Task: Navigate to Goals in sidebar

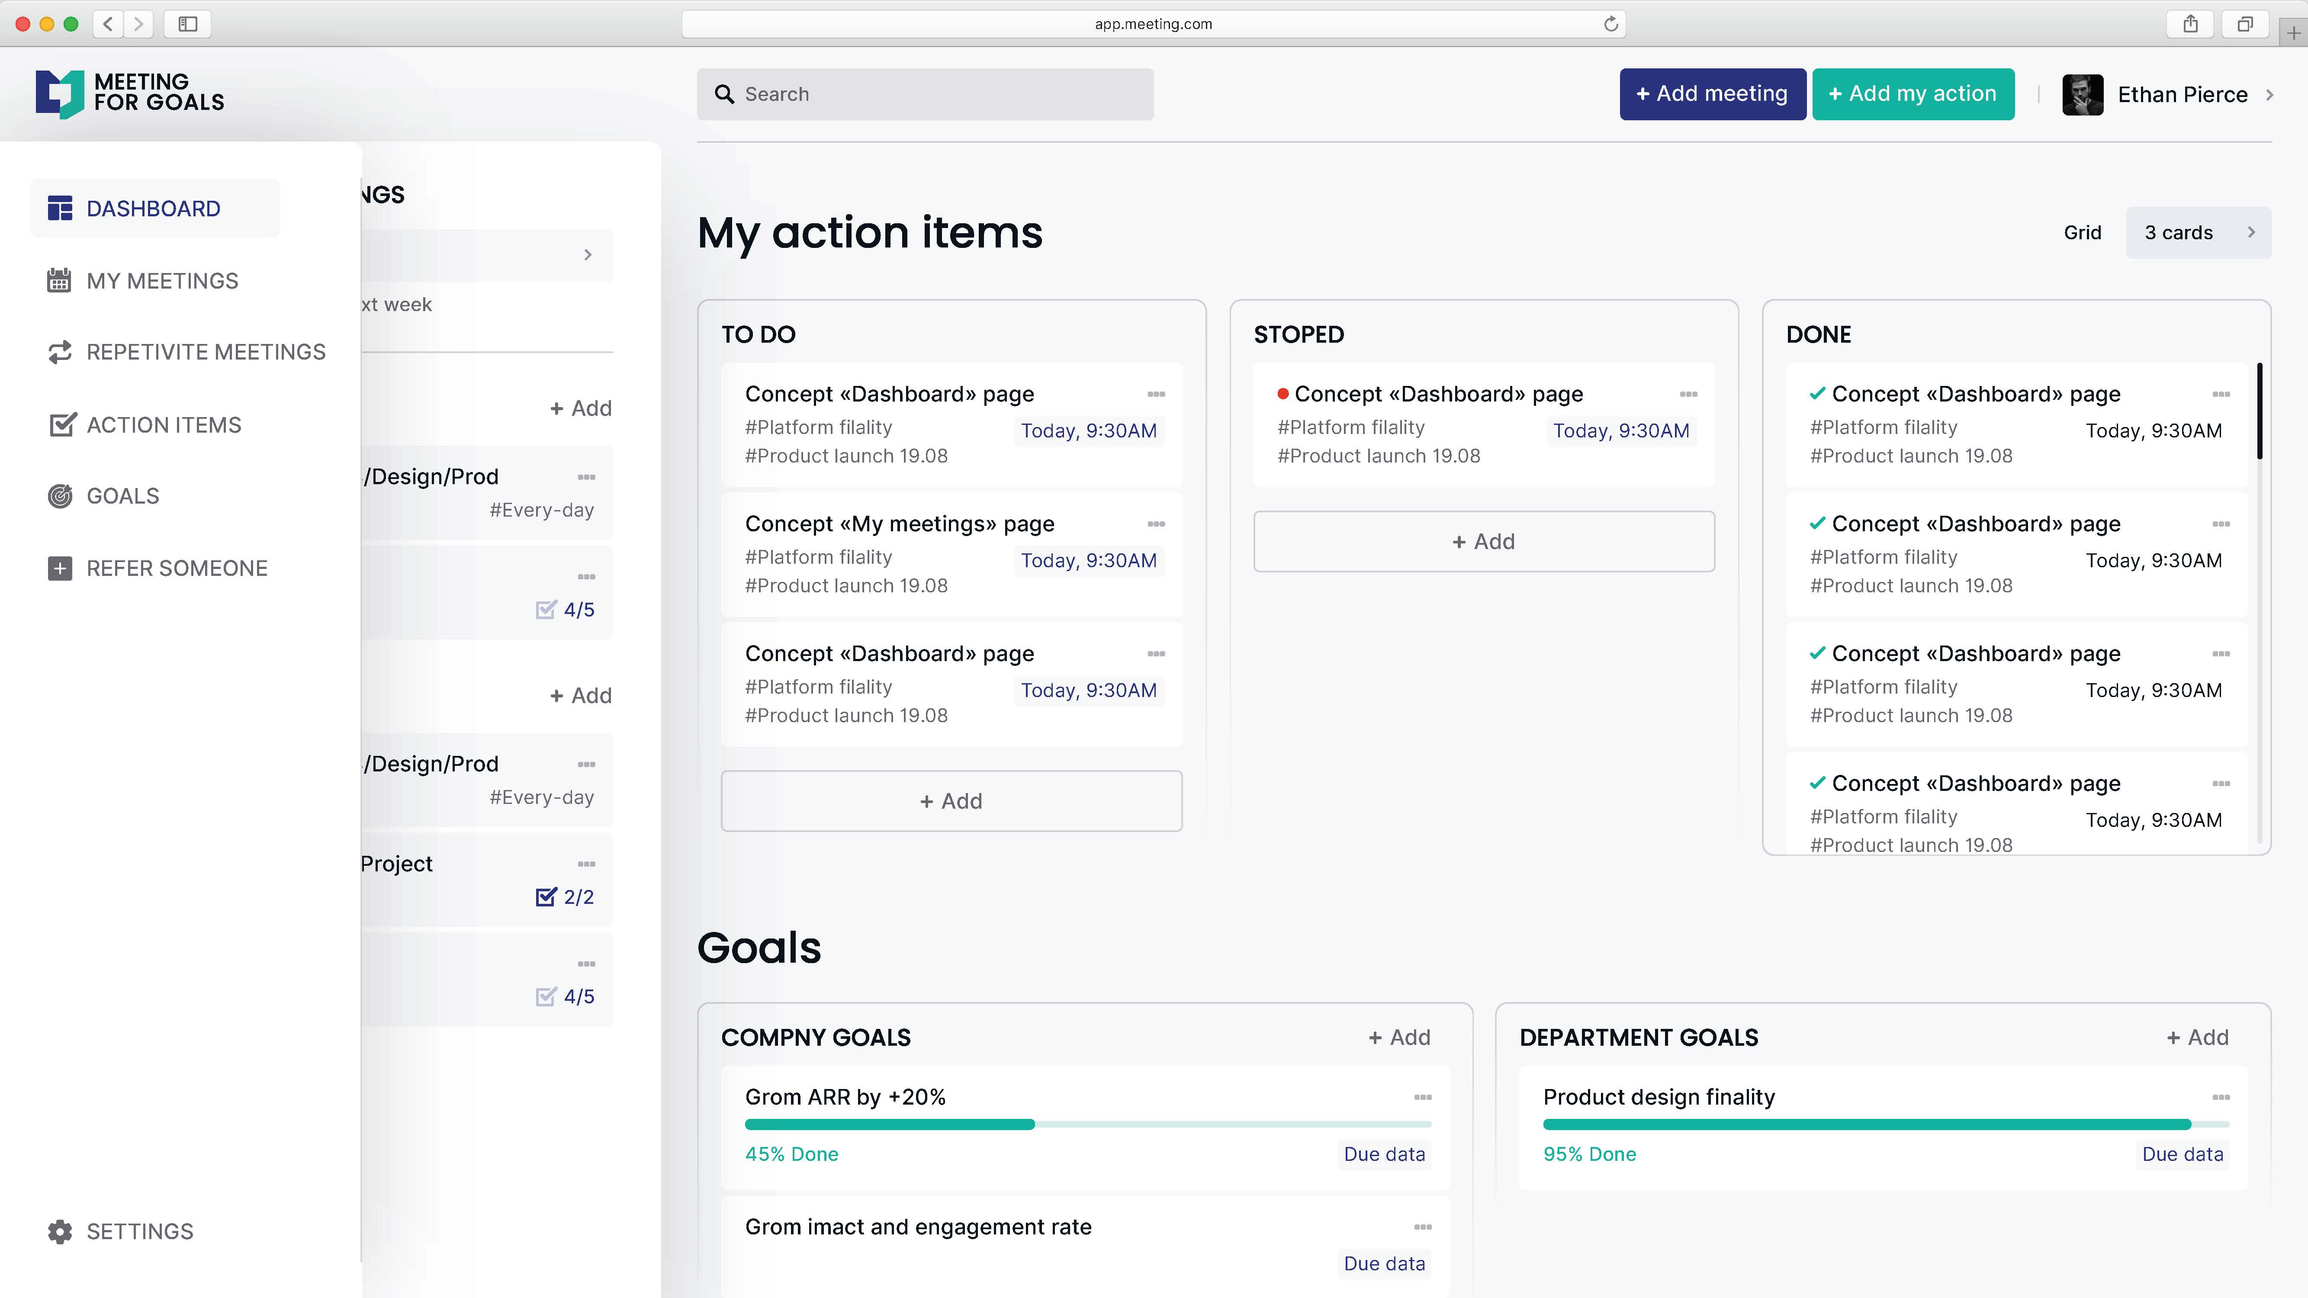Action: [x=103, y=496]
